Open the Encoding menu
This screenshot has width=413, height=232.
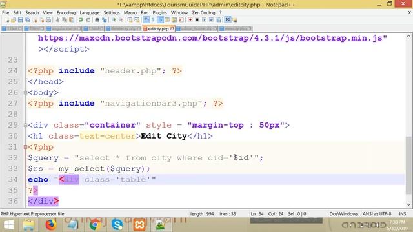66,13
